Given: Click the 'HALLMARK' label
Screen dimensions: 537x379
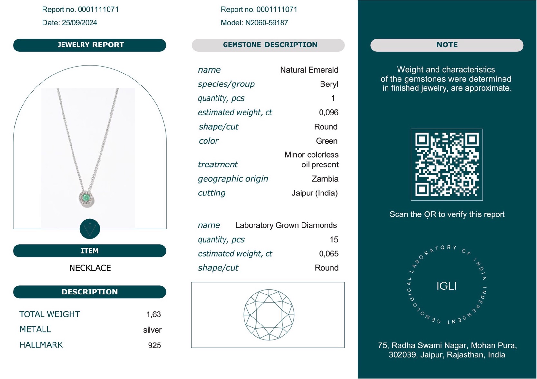Looking at the screenshot, I should tap(41, 345).
